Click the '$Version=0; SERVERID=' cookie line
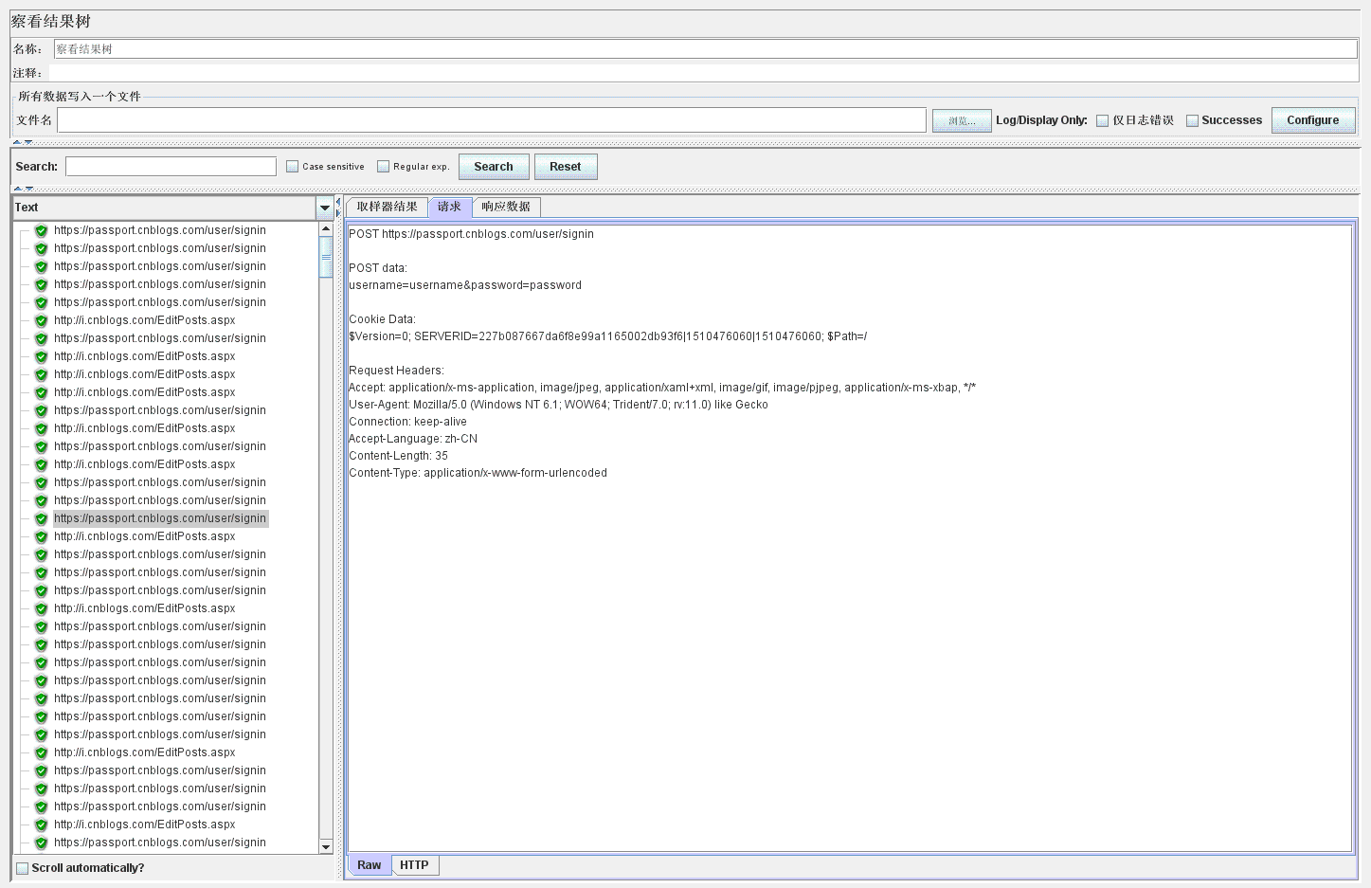Viewport: 1371px width, 888px height. [x=607, y=336]
